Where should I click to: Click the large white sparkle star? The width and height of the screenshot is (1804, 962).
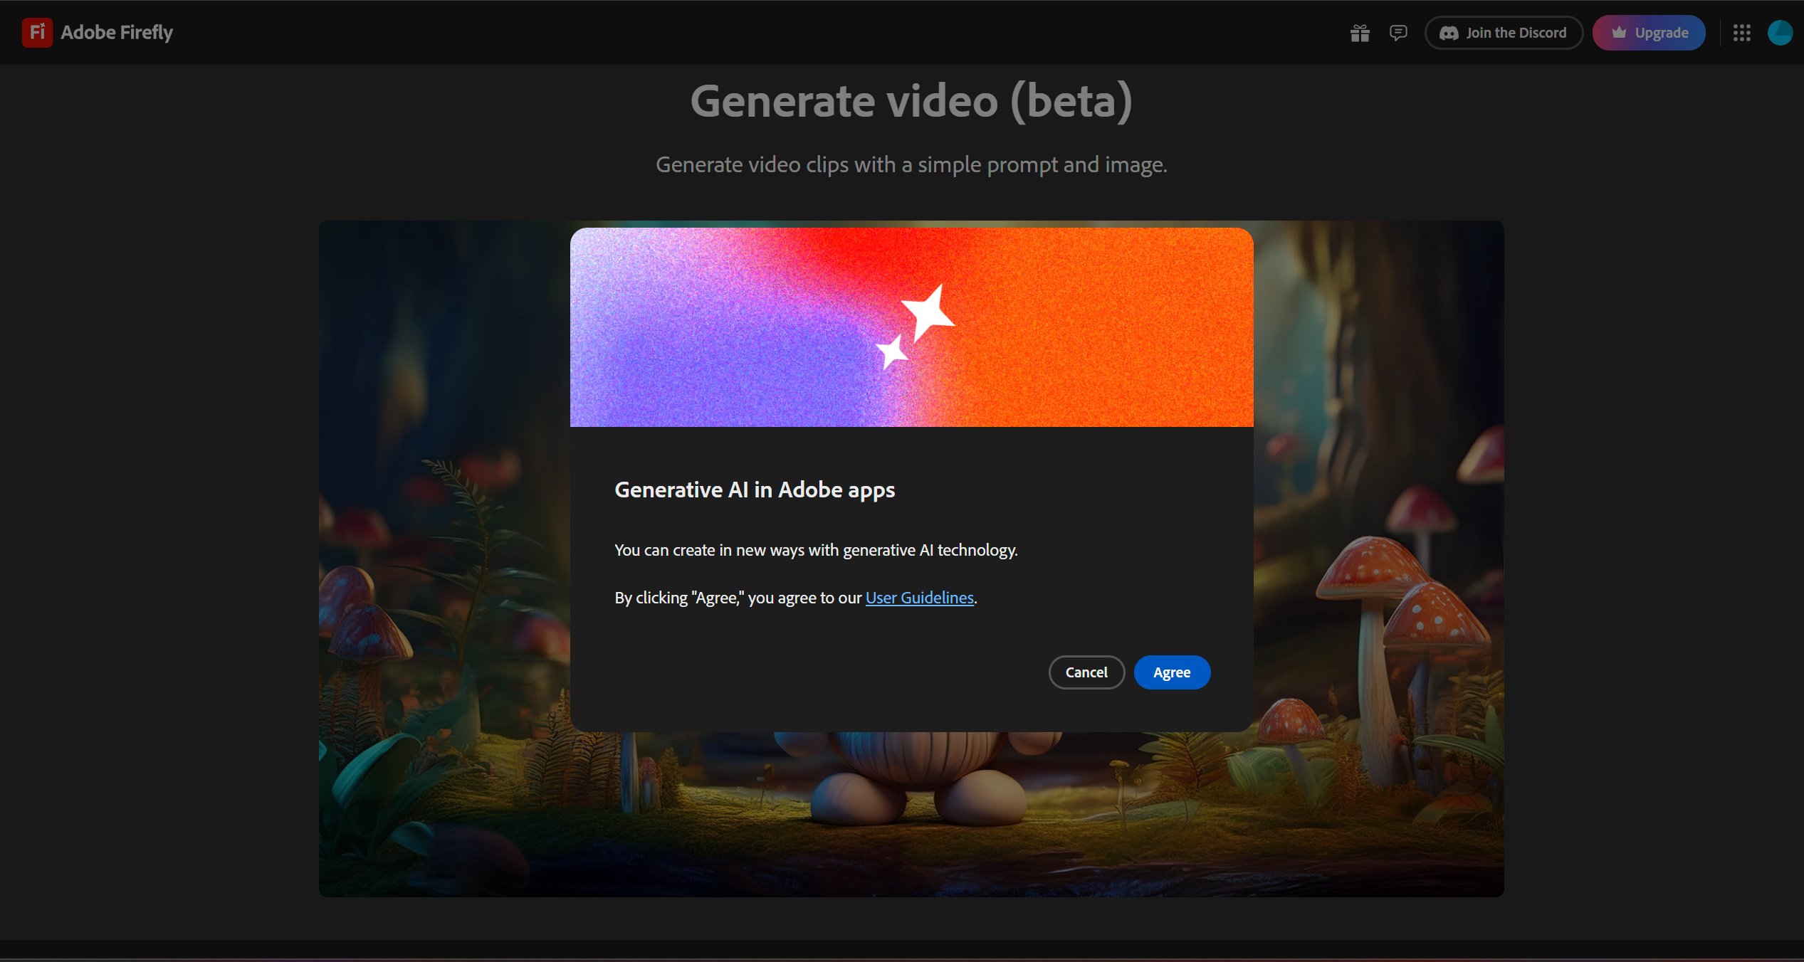click(928, 312)
